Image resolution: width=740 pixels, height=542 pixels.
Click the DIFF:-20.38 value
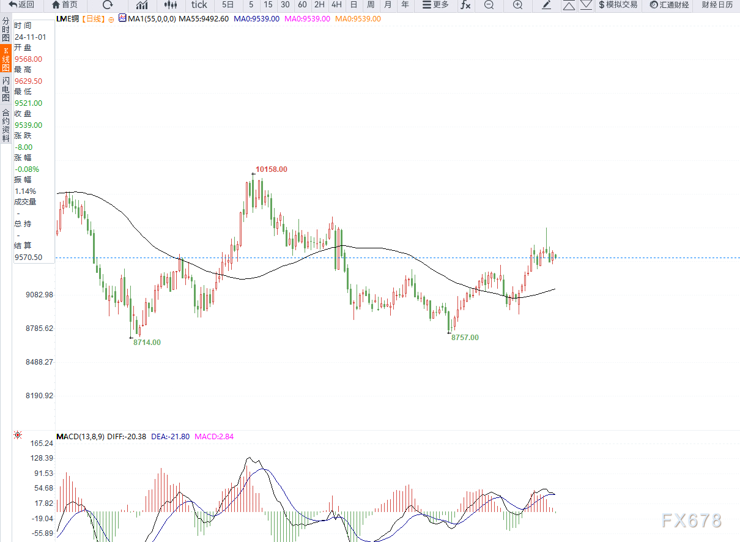tap(126, 437)
